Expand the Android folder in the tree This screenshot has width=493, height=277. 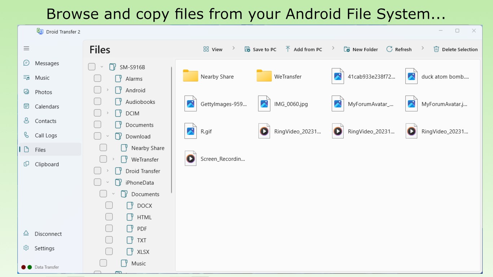point(108,90)
